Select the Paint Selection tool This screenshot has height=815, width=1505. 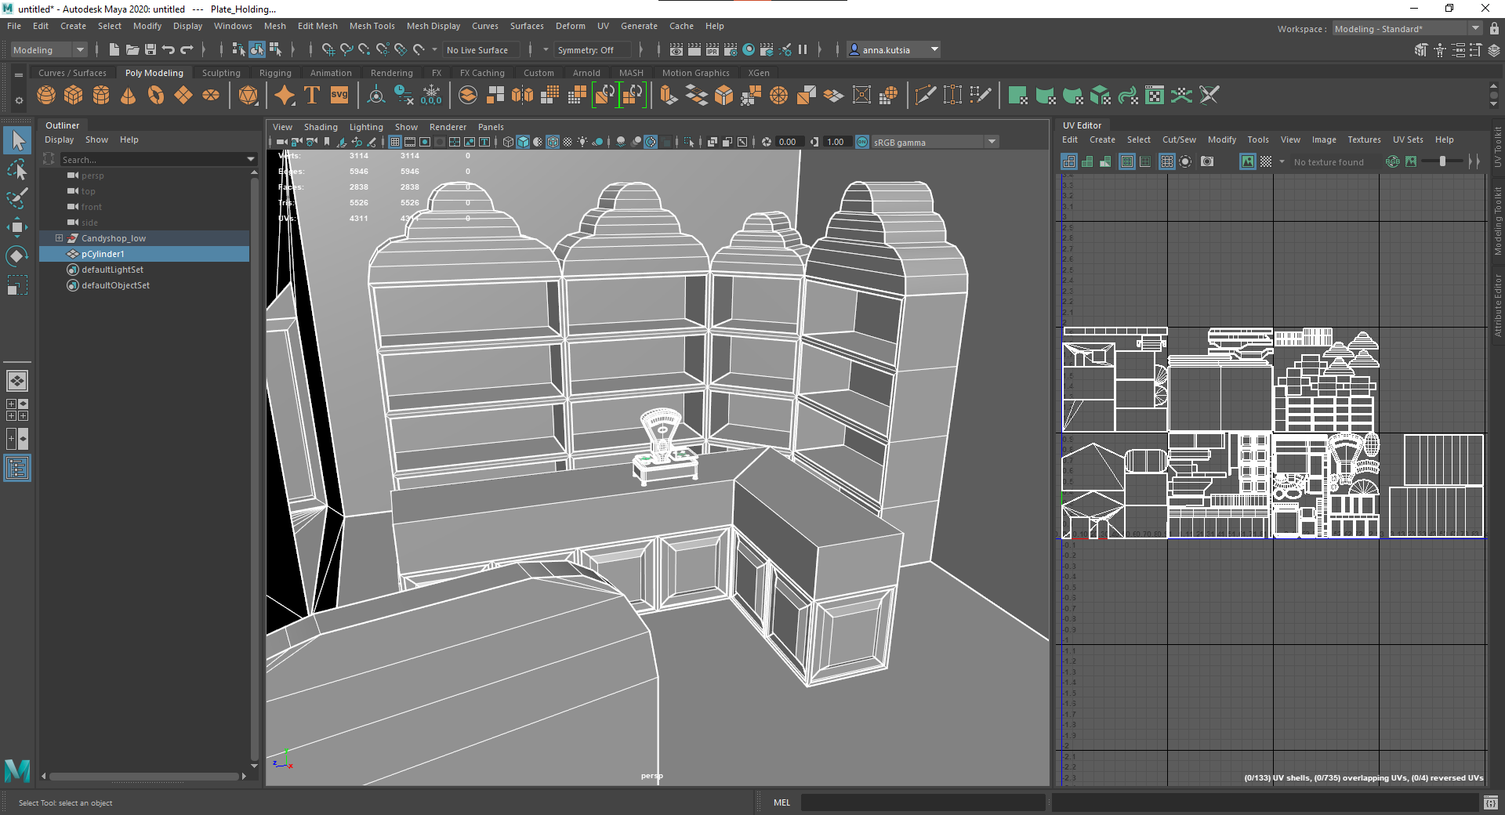click(x=17, y=198)
